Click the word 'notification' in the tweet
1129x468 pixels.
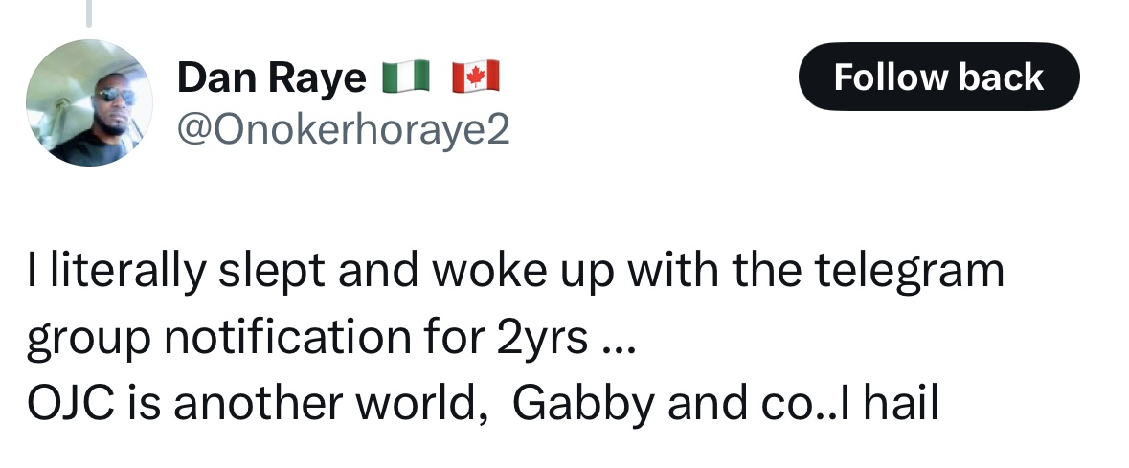pos(287,336)
